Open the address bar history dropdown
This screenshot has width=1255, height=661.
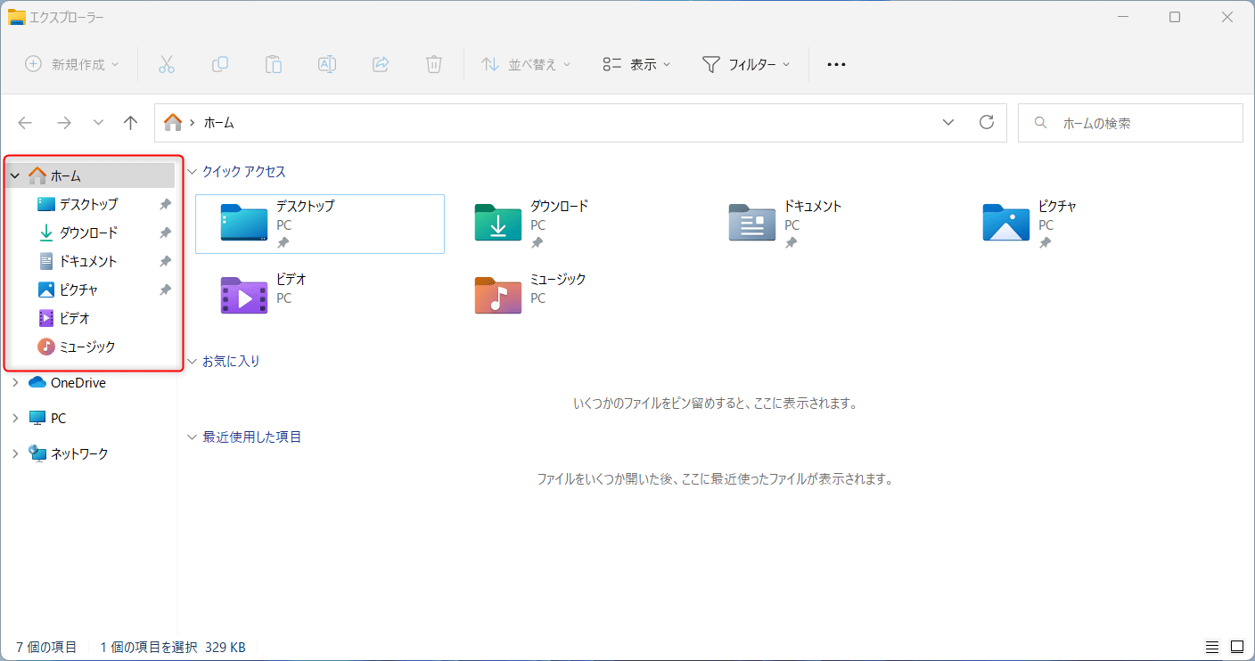(948, 123)
